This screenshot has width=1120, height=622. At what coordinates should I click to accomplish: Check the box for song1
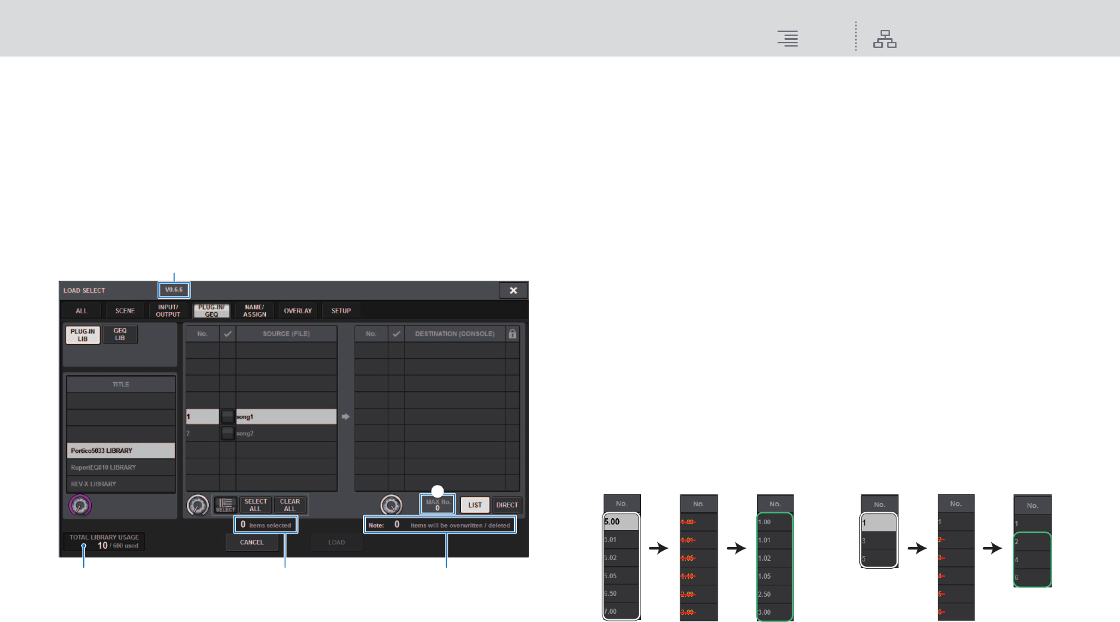tap(227, 416)
